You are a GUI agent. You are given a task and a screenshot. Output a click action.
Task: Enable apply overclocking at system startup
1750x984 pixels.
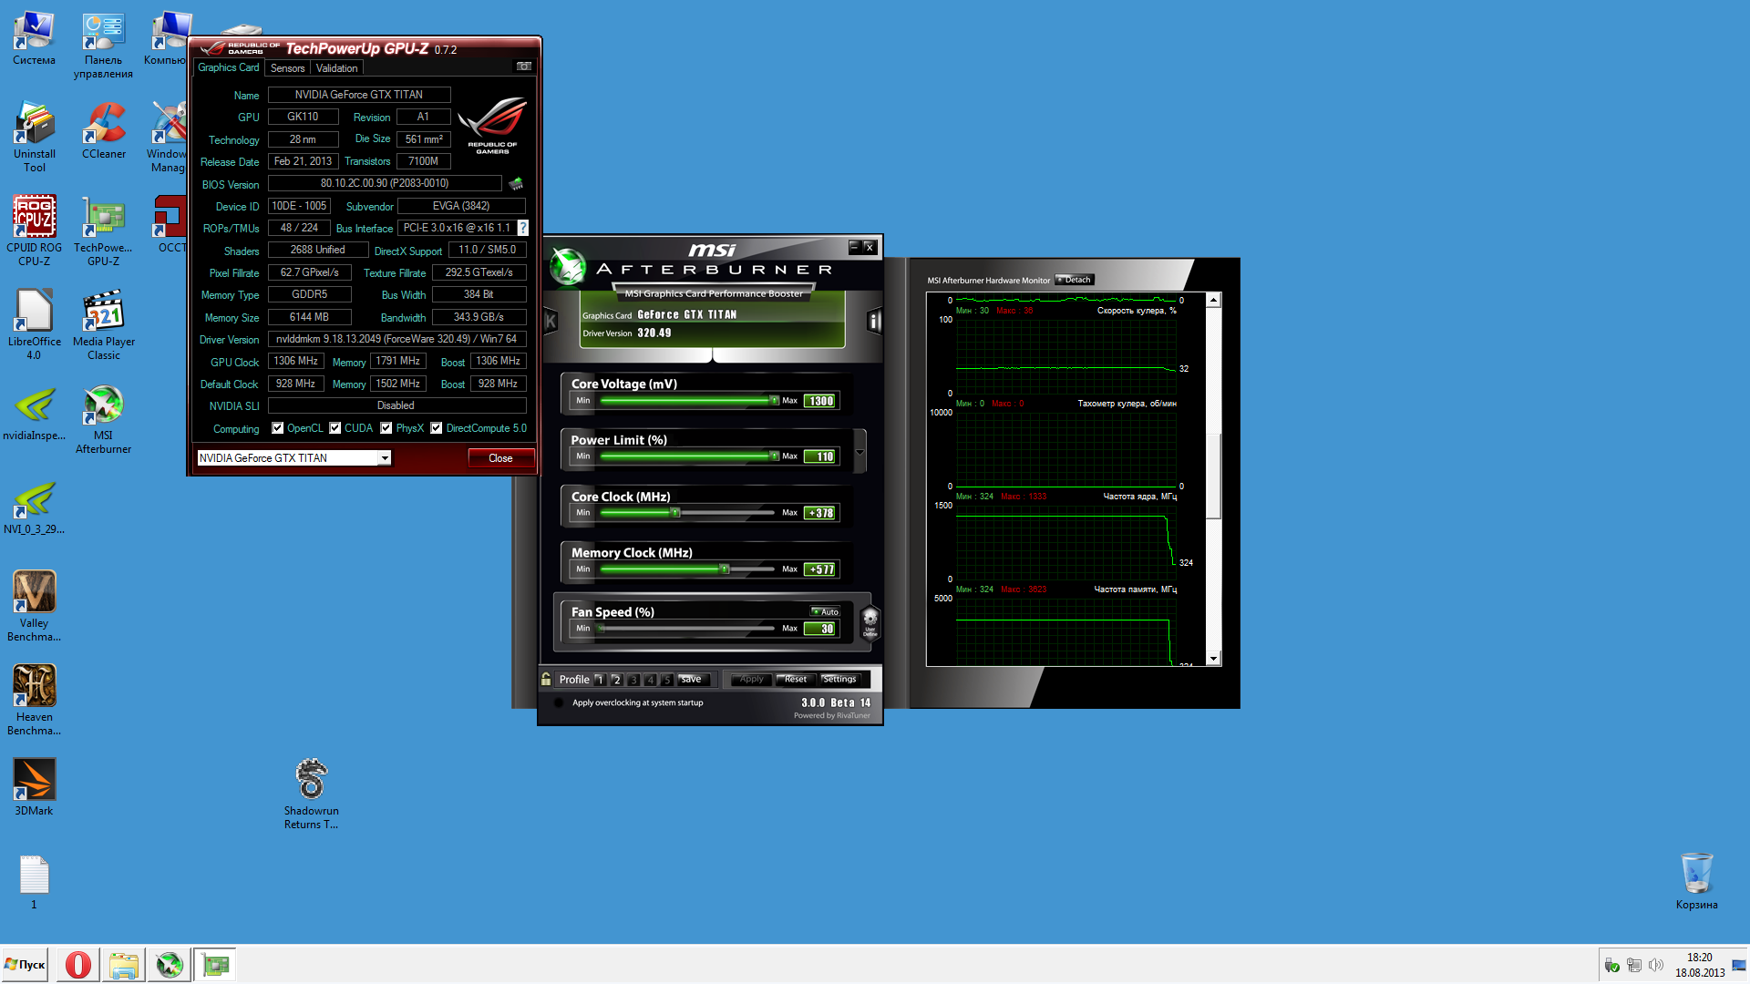559,702
